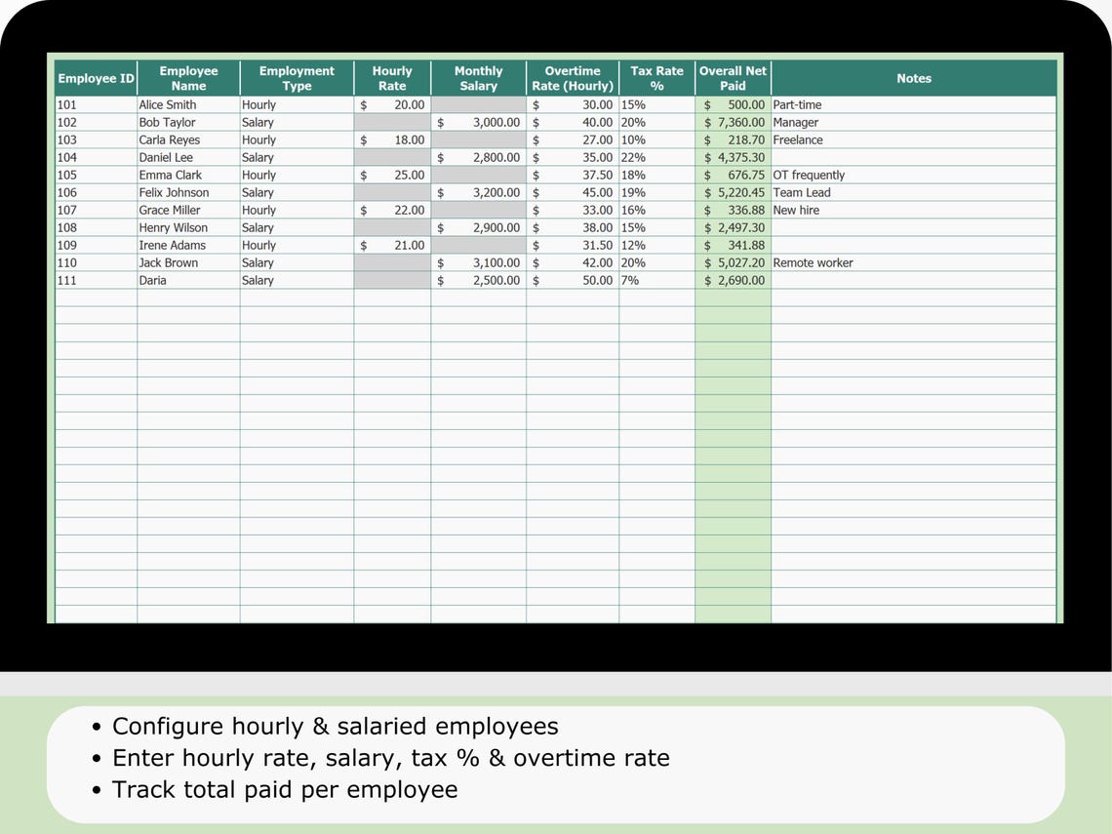
Task: Select Grace Miller's hourly rate 22.00
Action: tap(392, 210)
